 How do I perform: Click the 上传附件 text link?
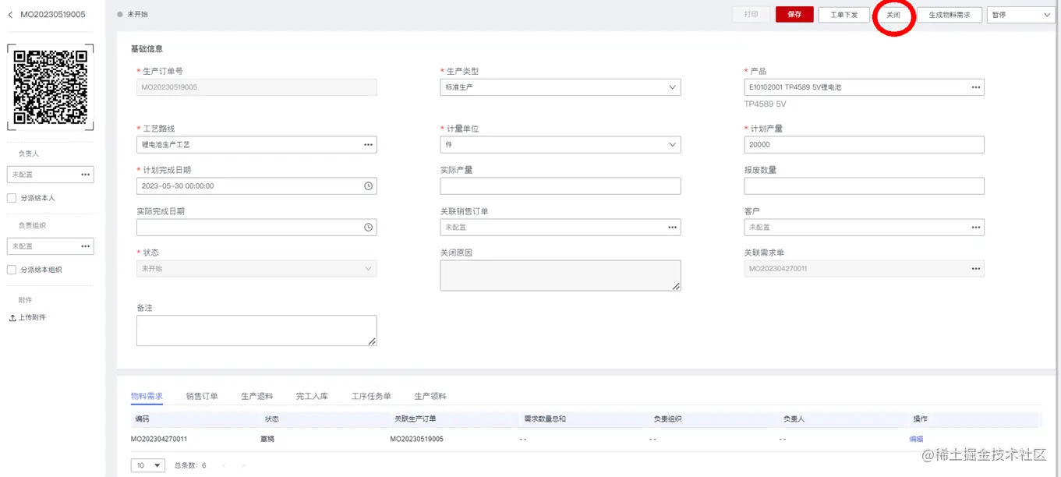pyautogui.click(x=32, y=318)
